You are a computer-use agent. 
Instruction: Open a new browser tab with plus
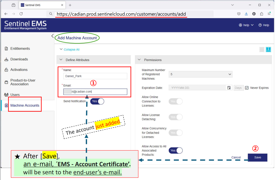[x=70, y=5]
